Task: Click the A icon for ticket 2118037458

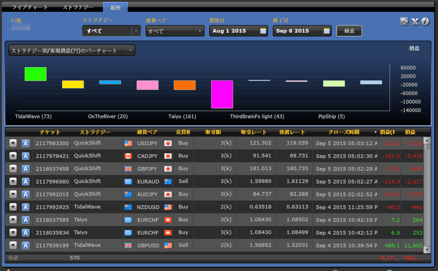Action: [x=26, y=169]
